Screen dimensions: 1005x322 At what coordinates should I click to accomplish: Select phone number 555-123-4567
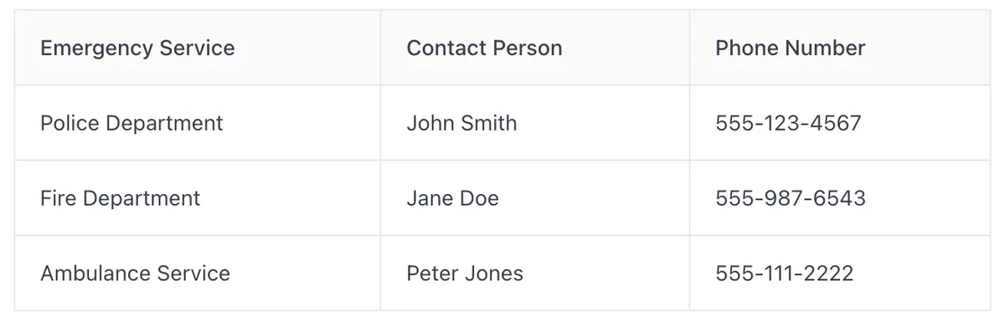click(x=788, y=123)
